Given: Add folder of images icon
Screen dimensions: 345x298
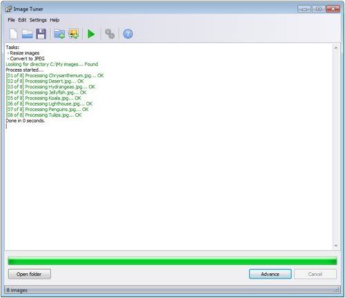Looking at the screenshot, I should click(59, 34).
